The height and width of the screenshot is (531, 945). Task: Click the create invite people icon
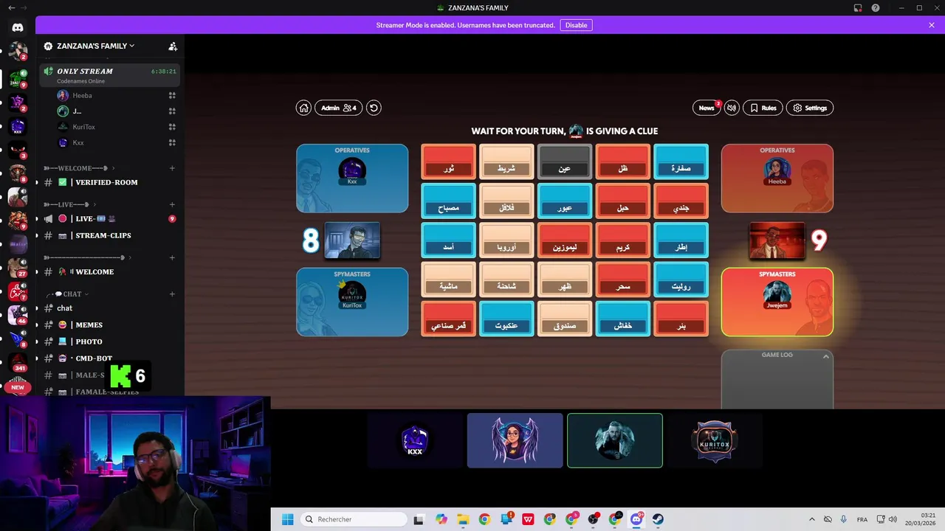click(173, 46)
